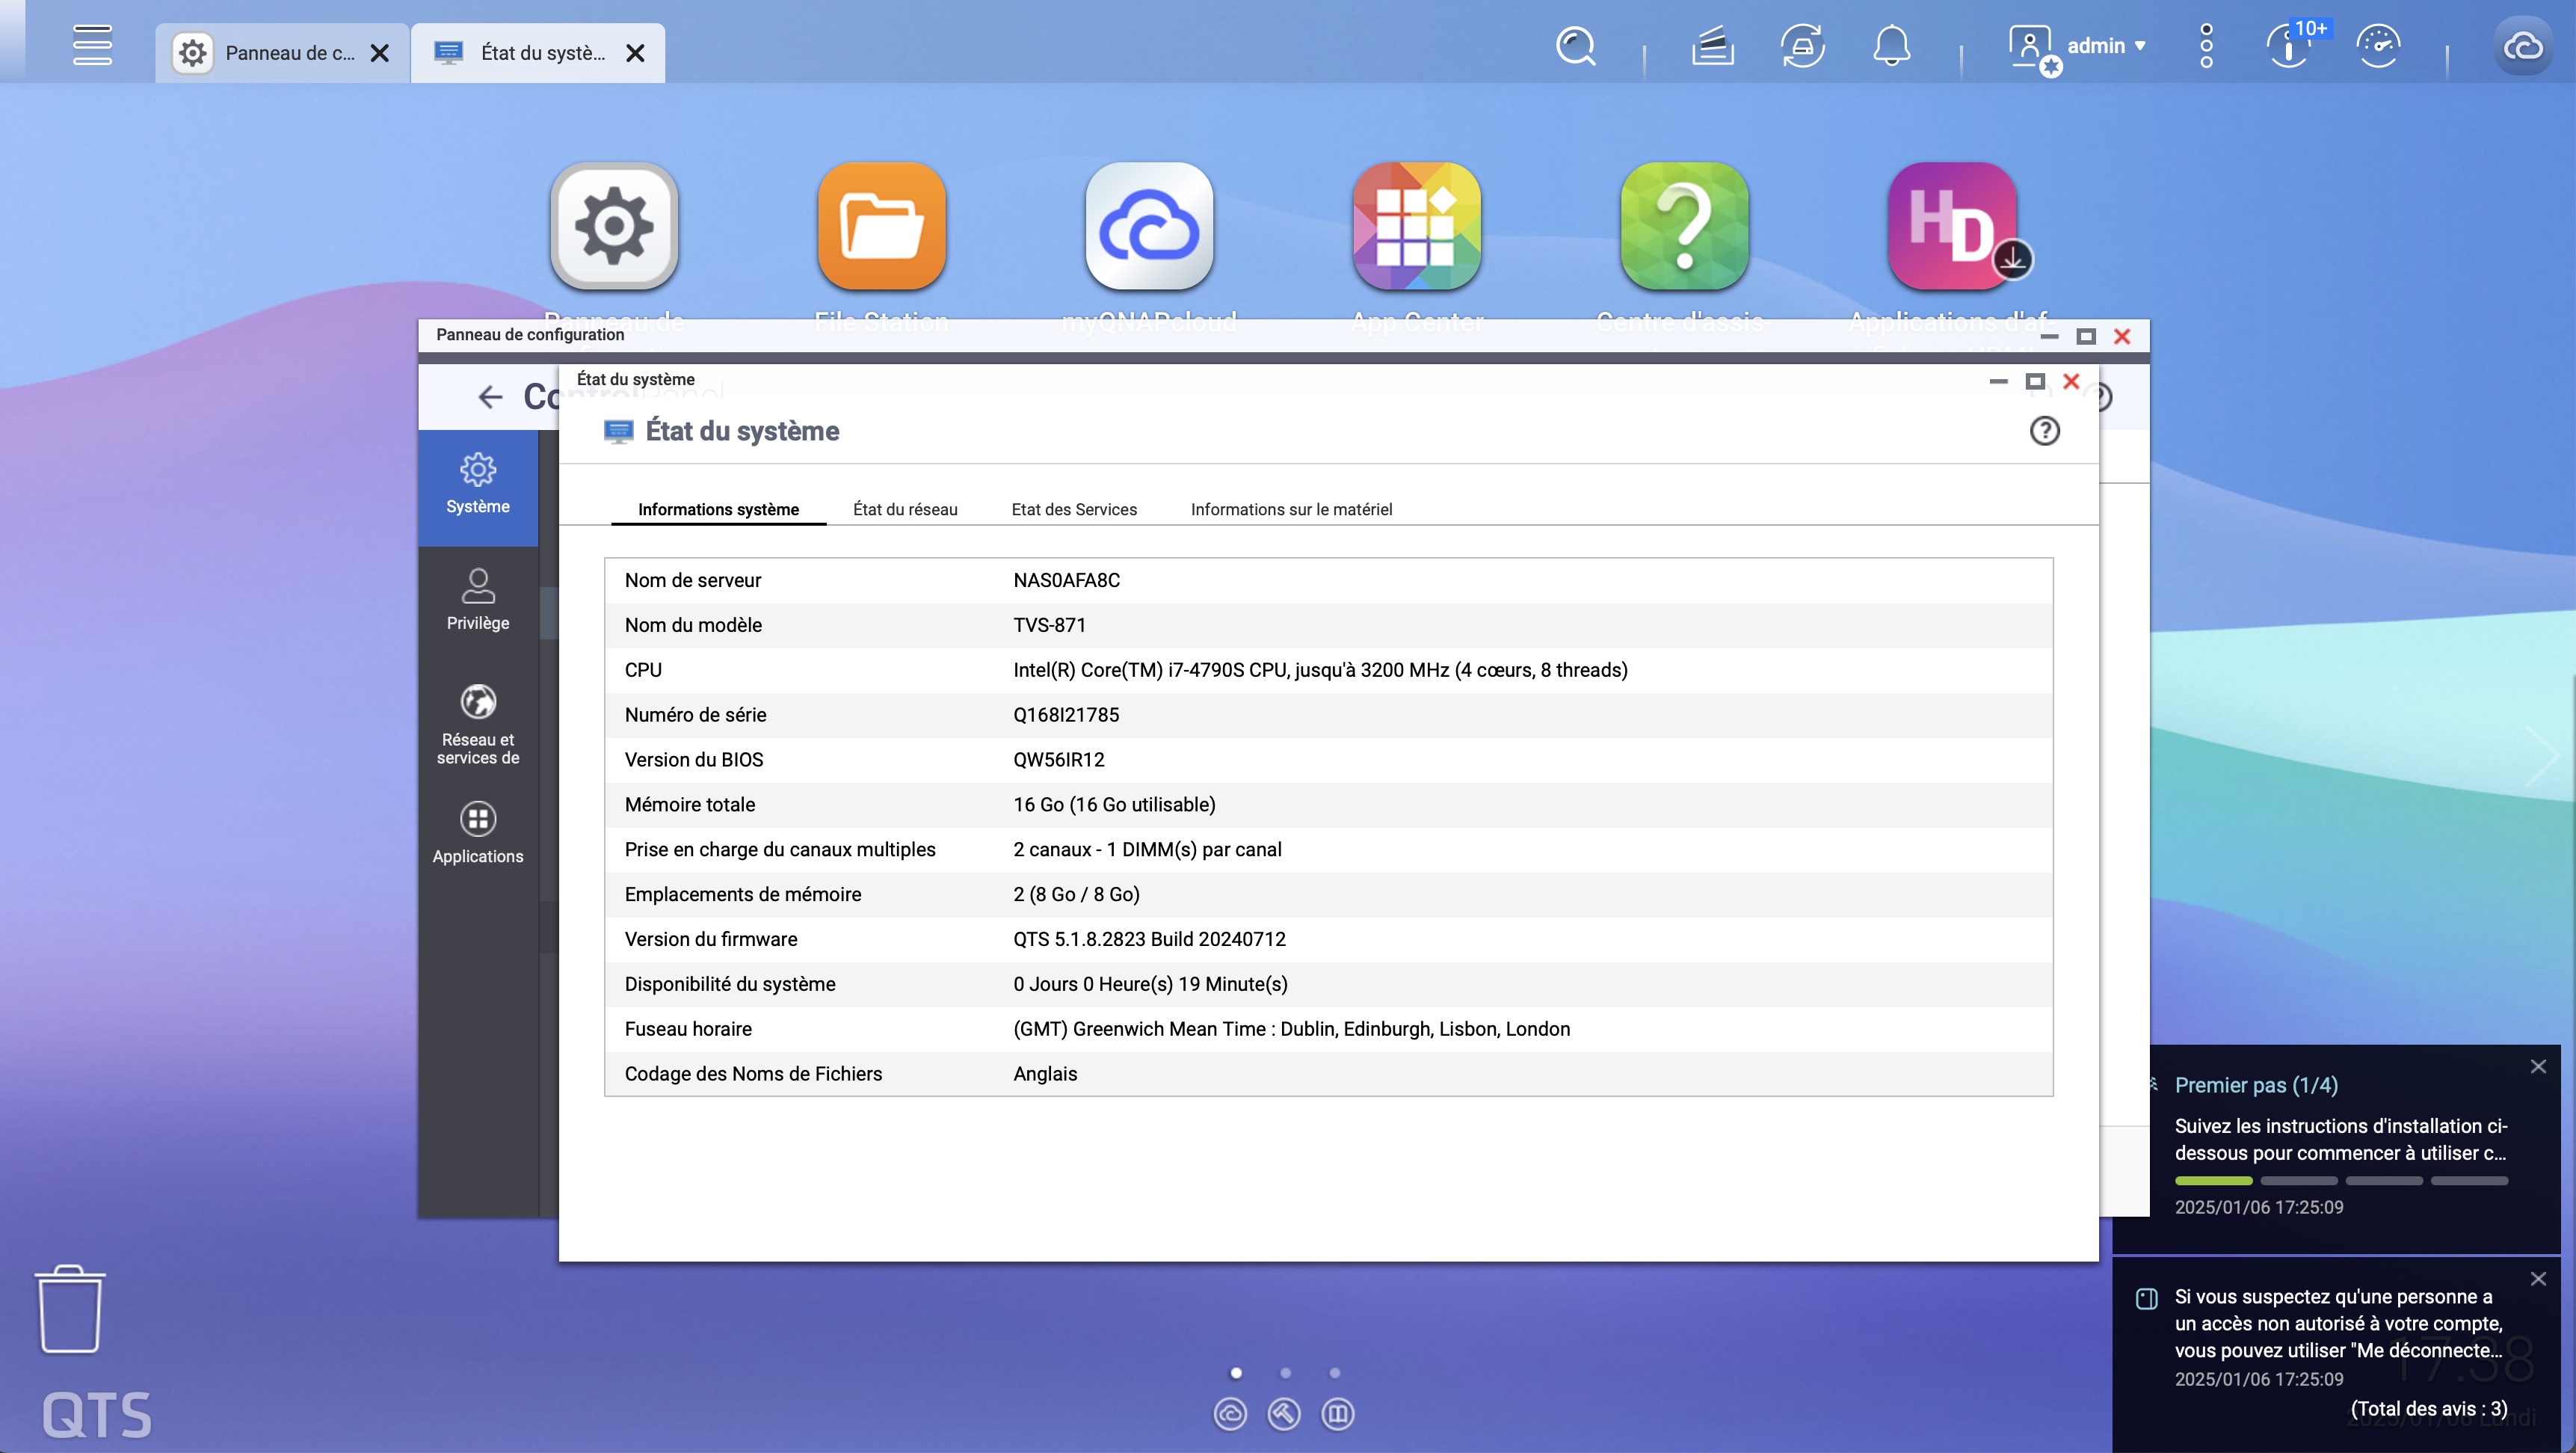This screenshot has width=2576, height=1453.
Task: Select Informations système tab
Action: (718, 509)
